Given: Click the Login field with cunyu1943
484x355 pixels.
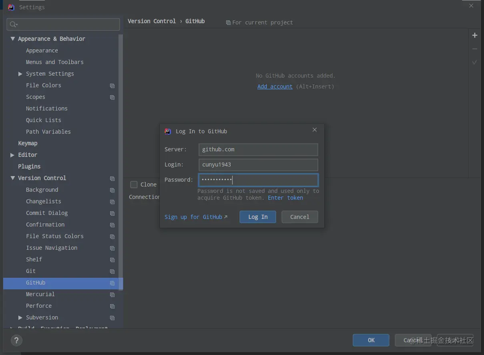Looking at the screenshot, I should [x=258, y=165].
